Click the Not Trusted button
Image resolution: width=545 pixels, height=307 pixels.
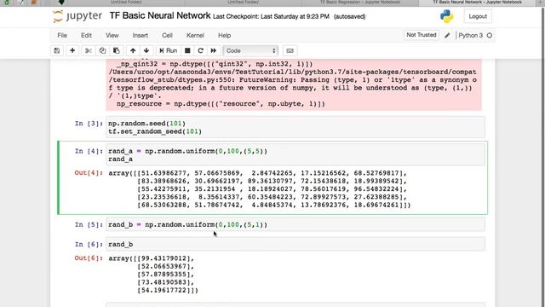click(422, 35)
